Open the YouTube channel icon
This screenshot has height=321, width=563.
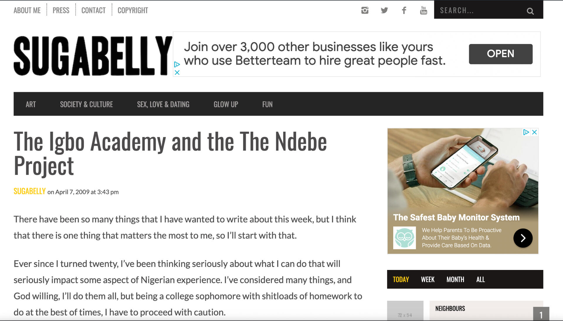[x=423, y=11]
